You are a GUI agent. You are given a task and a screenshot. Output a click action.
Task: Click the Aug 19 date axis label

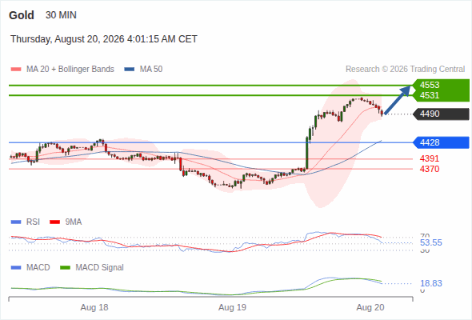click(232, 307)
